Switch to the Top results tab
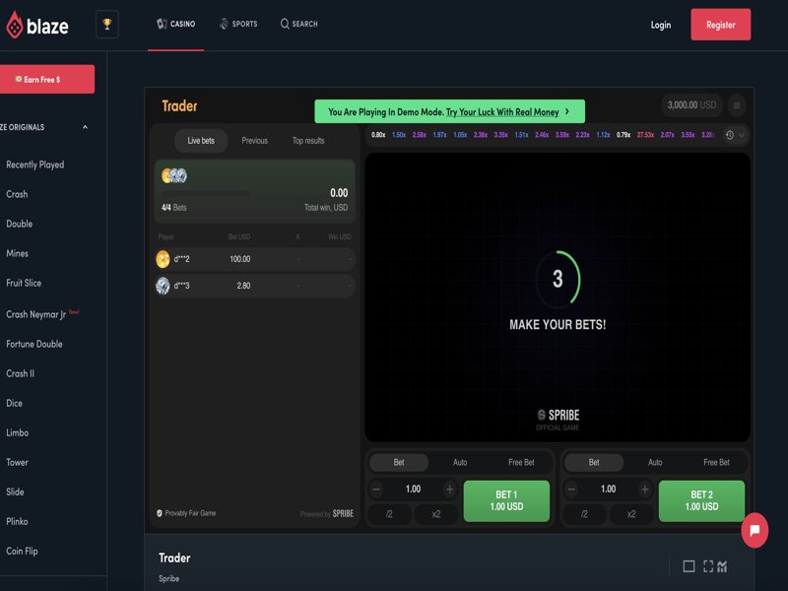This screenshot has height=591, width=788. point(308,141)
